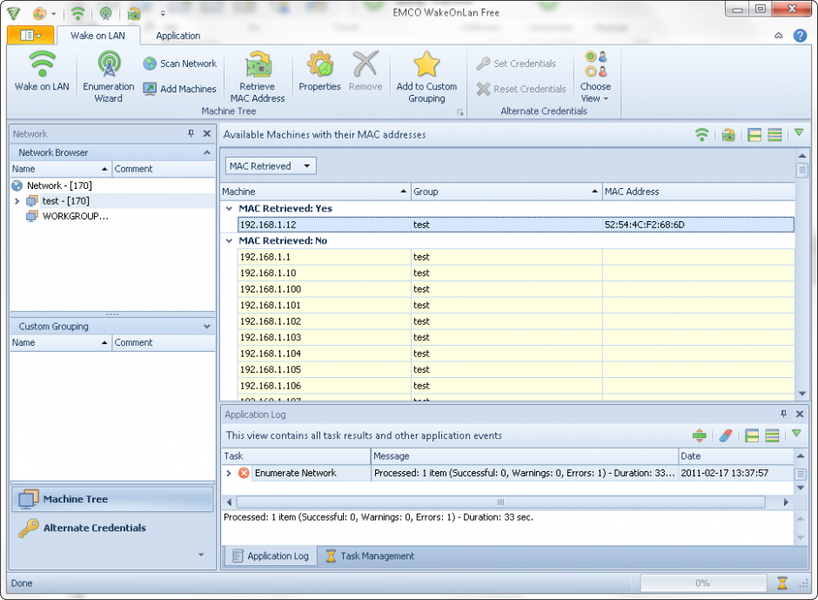Click Scan Network in the ribbon

180,64
